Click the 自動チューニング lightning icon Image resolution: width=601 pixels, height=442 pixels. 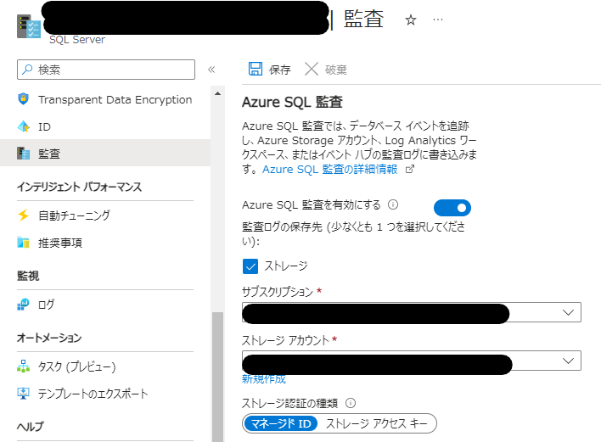pos(24,215)
